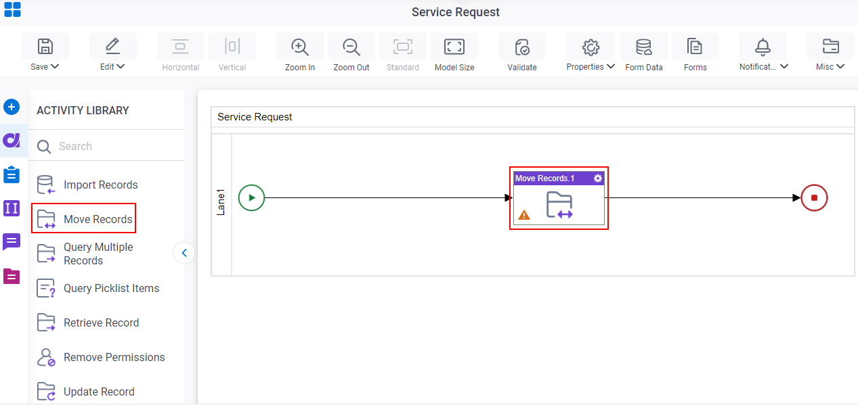Align using the Horizontal icon
Viewport: 858px width, 405px height.
pos(180,47)
